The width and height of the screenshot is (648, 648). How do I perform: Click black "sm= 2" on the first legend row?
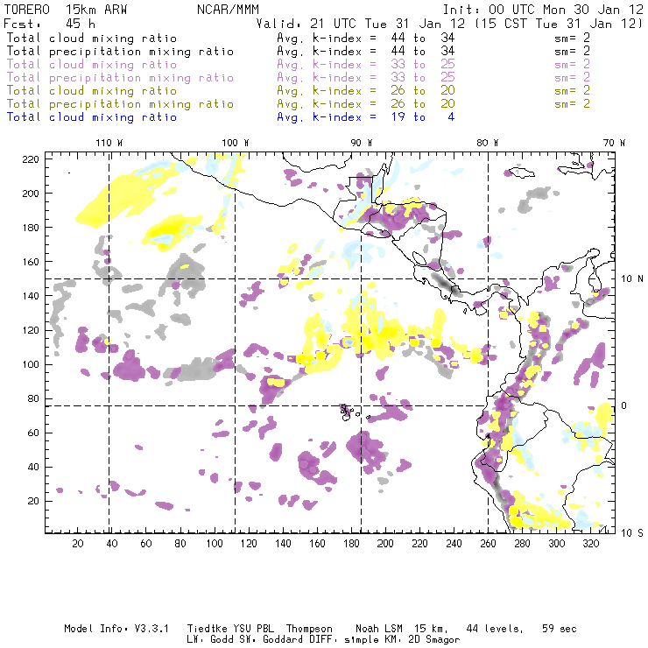pyautogui.click(x=572, y=38)
